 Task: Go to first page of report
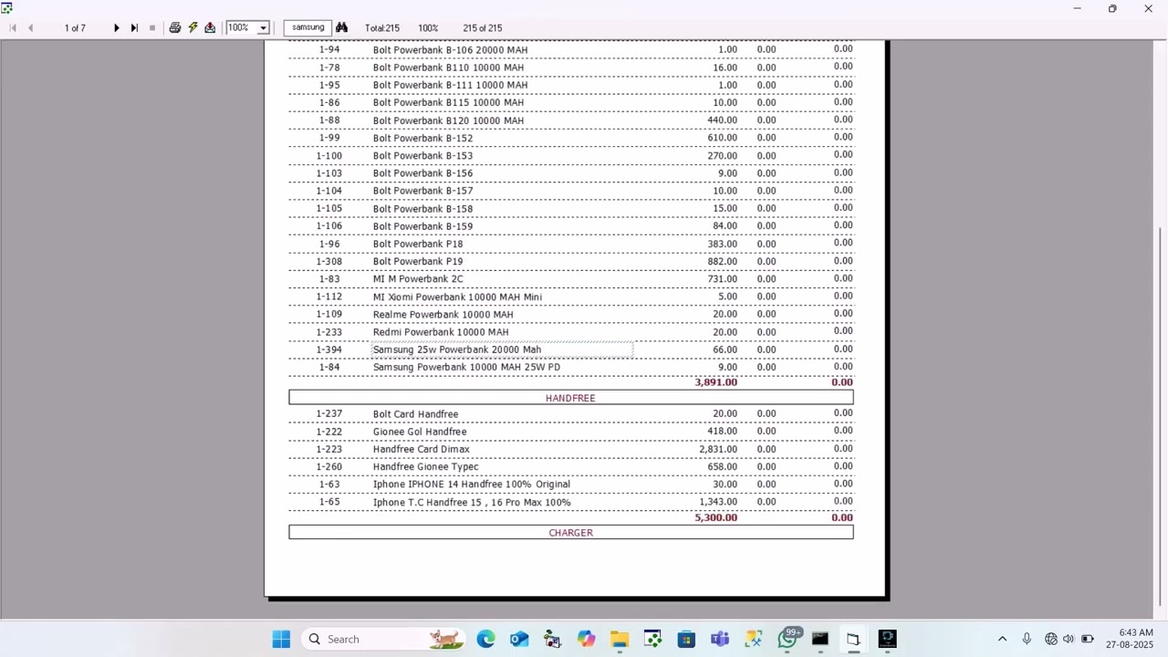click(13, 28)
